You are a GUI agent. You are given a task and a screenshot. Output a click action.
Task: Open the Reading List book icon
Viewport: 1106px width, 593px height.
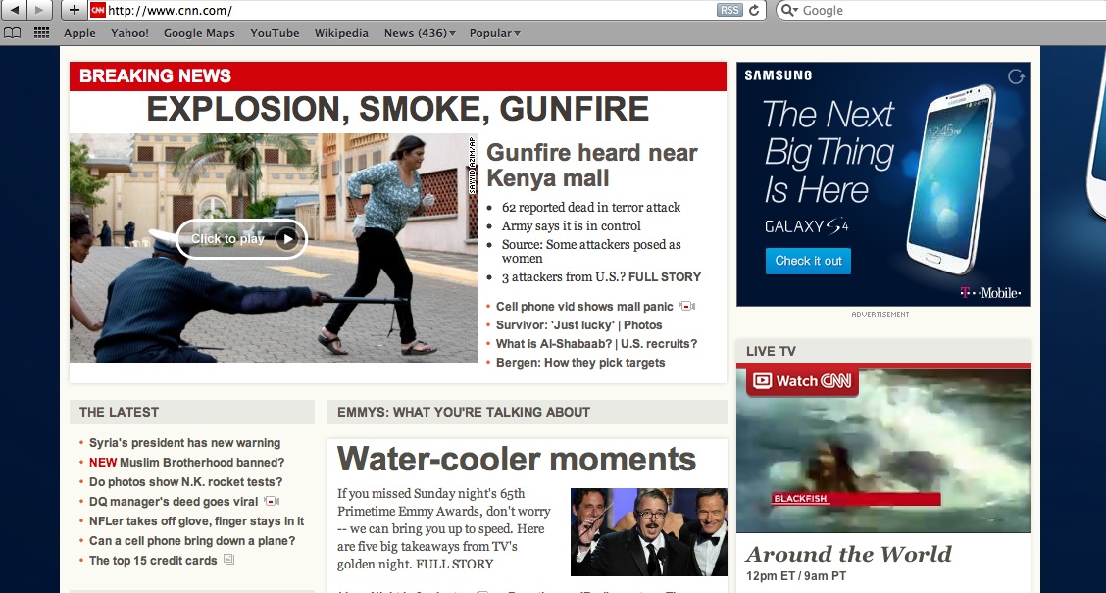coord(13,33)
